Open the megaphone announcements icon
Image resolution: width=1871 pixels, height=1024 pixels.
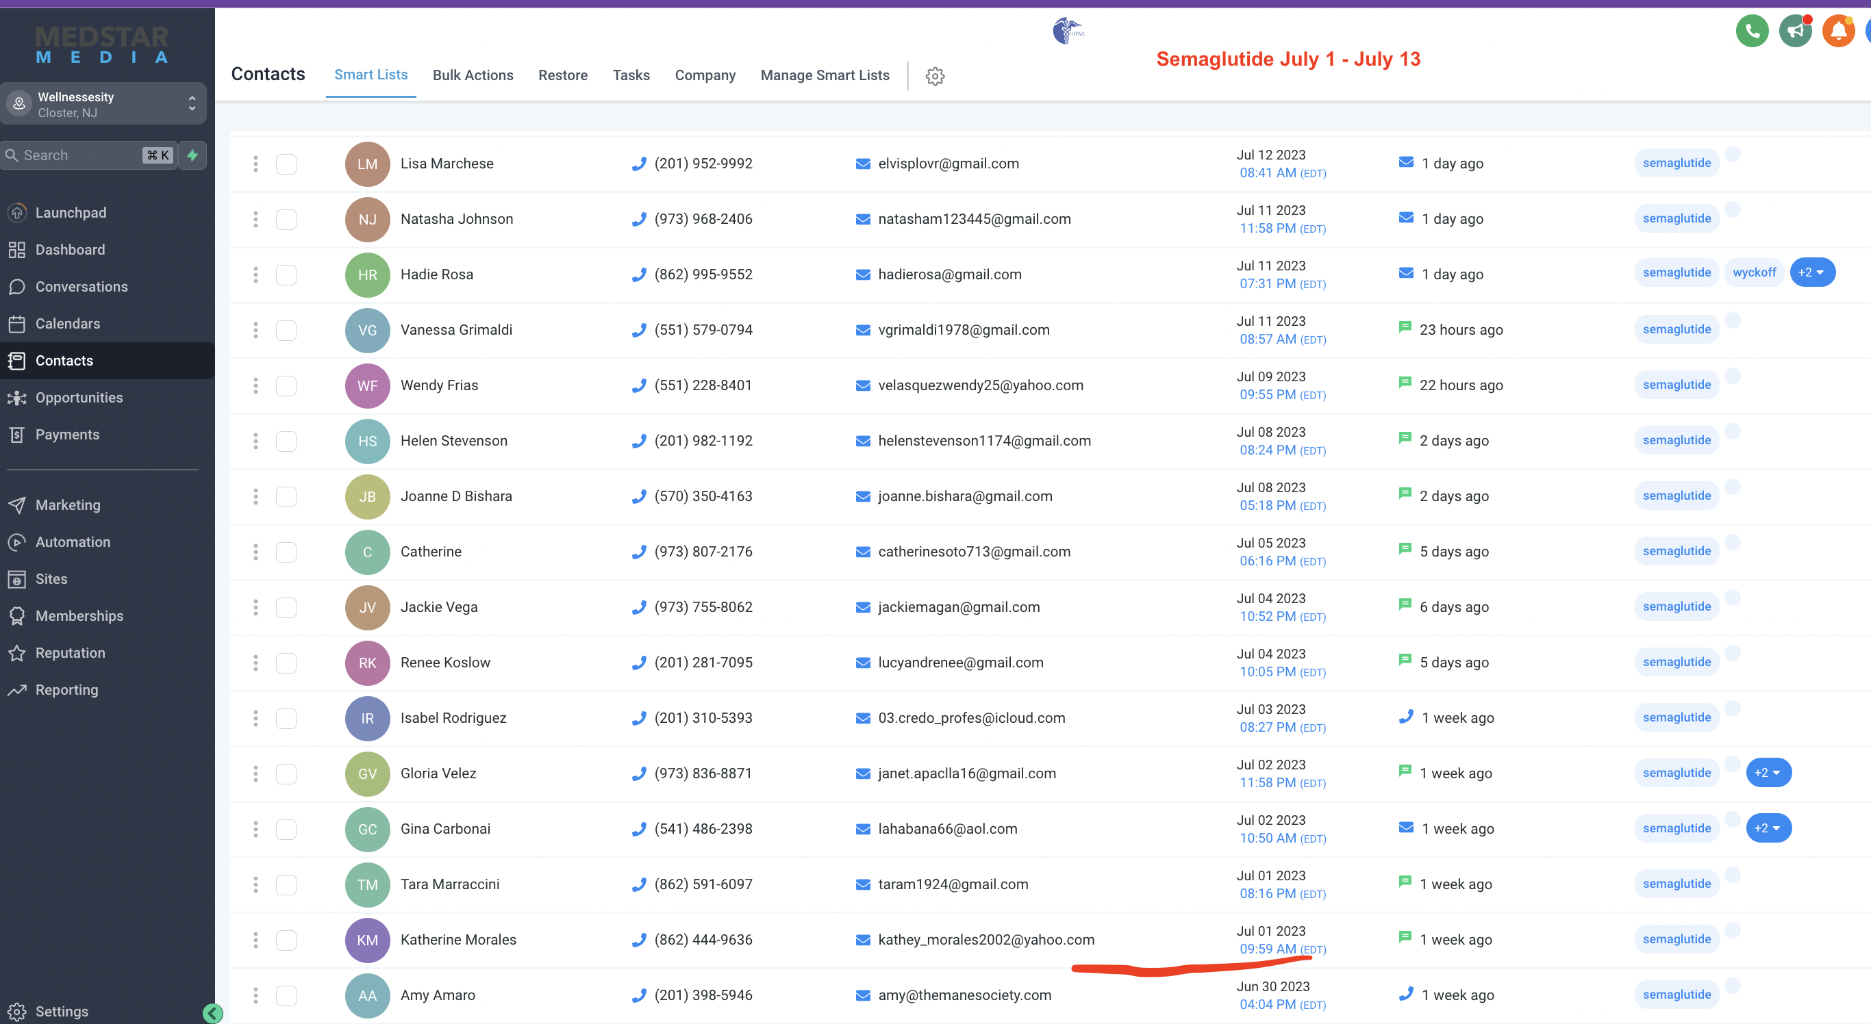1796,31
